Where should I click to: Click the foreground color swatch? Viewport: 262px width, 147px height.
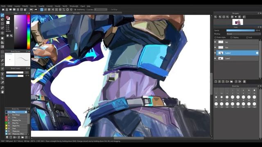tap(7, 17)
